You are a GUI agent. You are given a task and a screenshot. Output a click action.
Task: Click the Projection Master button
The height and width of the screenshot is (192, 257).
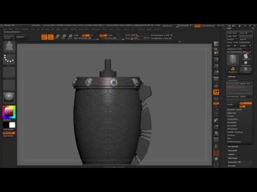click(x=9, y=37)
